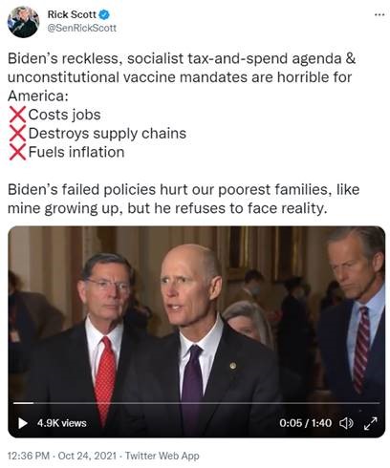Mute the video using the speaker icon

point(346,423)
